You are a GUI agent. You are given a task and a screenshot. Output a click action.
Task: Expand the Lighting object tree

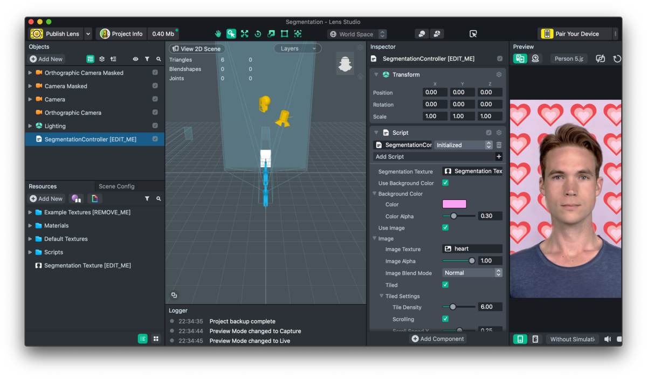(x=30, y=126)
